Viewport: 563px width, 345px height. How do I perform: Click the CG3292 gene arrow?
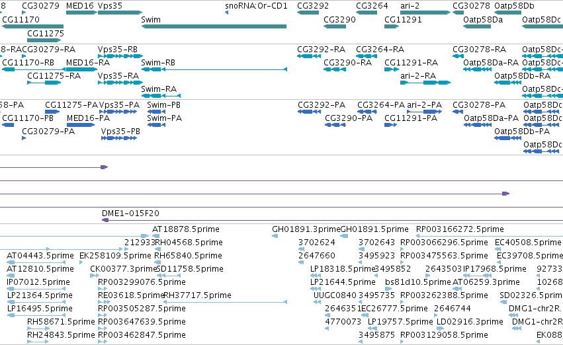(308, 13)
